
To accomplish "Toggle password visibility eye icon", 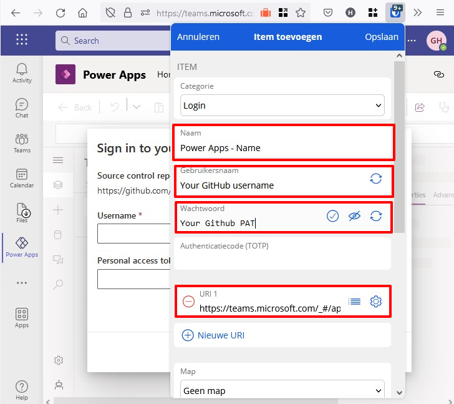I will (354, 216).
